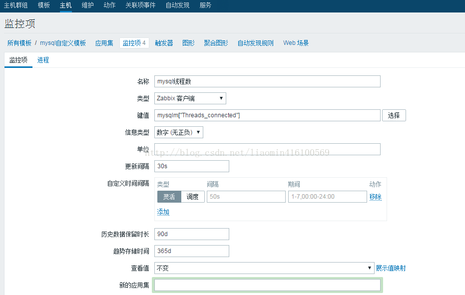Open the 触发器 link

coord(164,43)
